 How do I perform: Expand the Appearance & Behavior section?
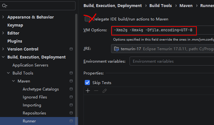[3, 17]
